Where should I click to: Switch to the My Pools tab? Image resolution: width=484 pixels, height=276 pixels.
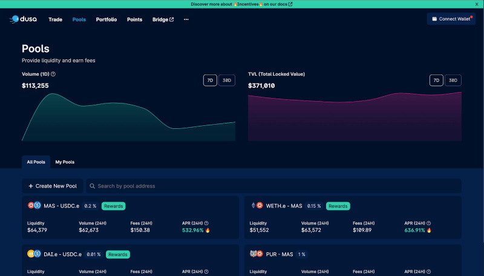[x=65, y=162]
